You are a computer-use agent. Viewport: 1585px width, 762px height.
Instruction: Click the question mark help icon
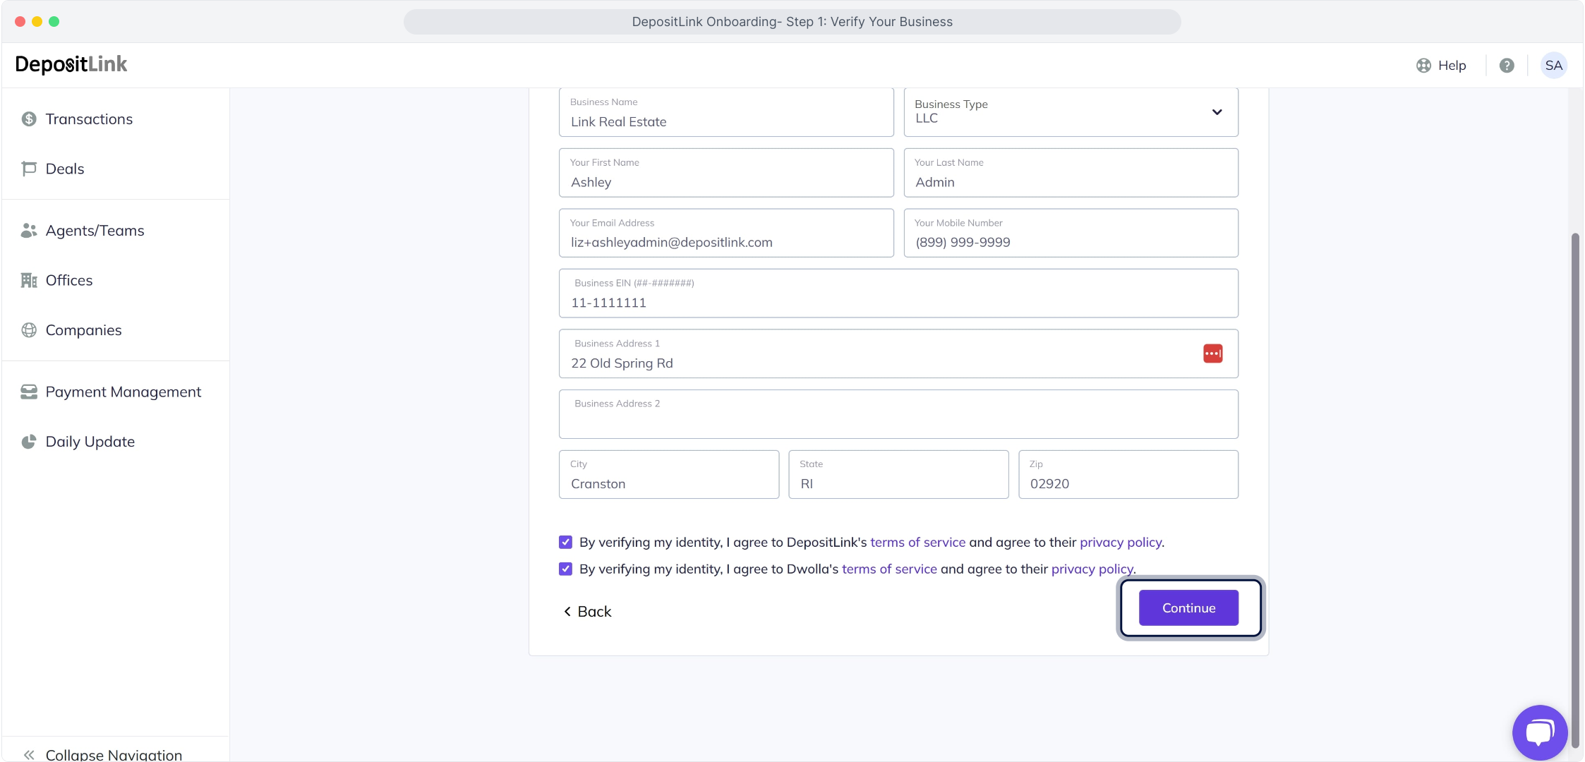1507,66
